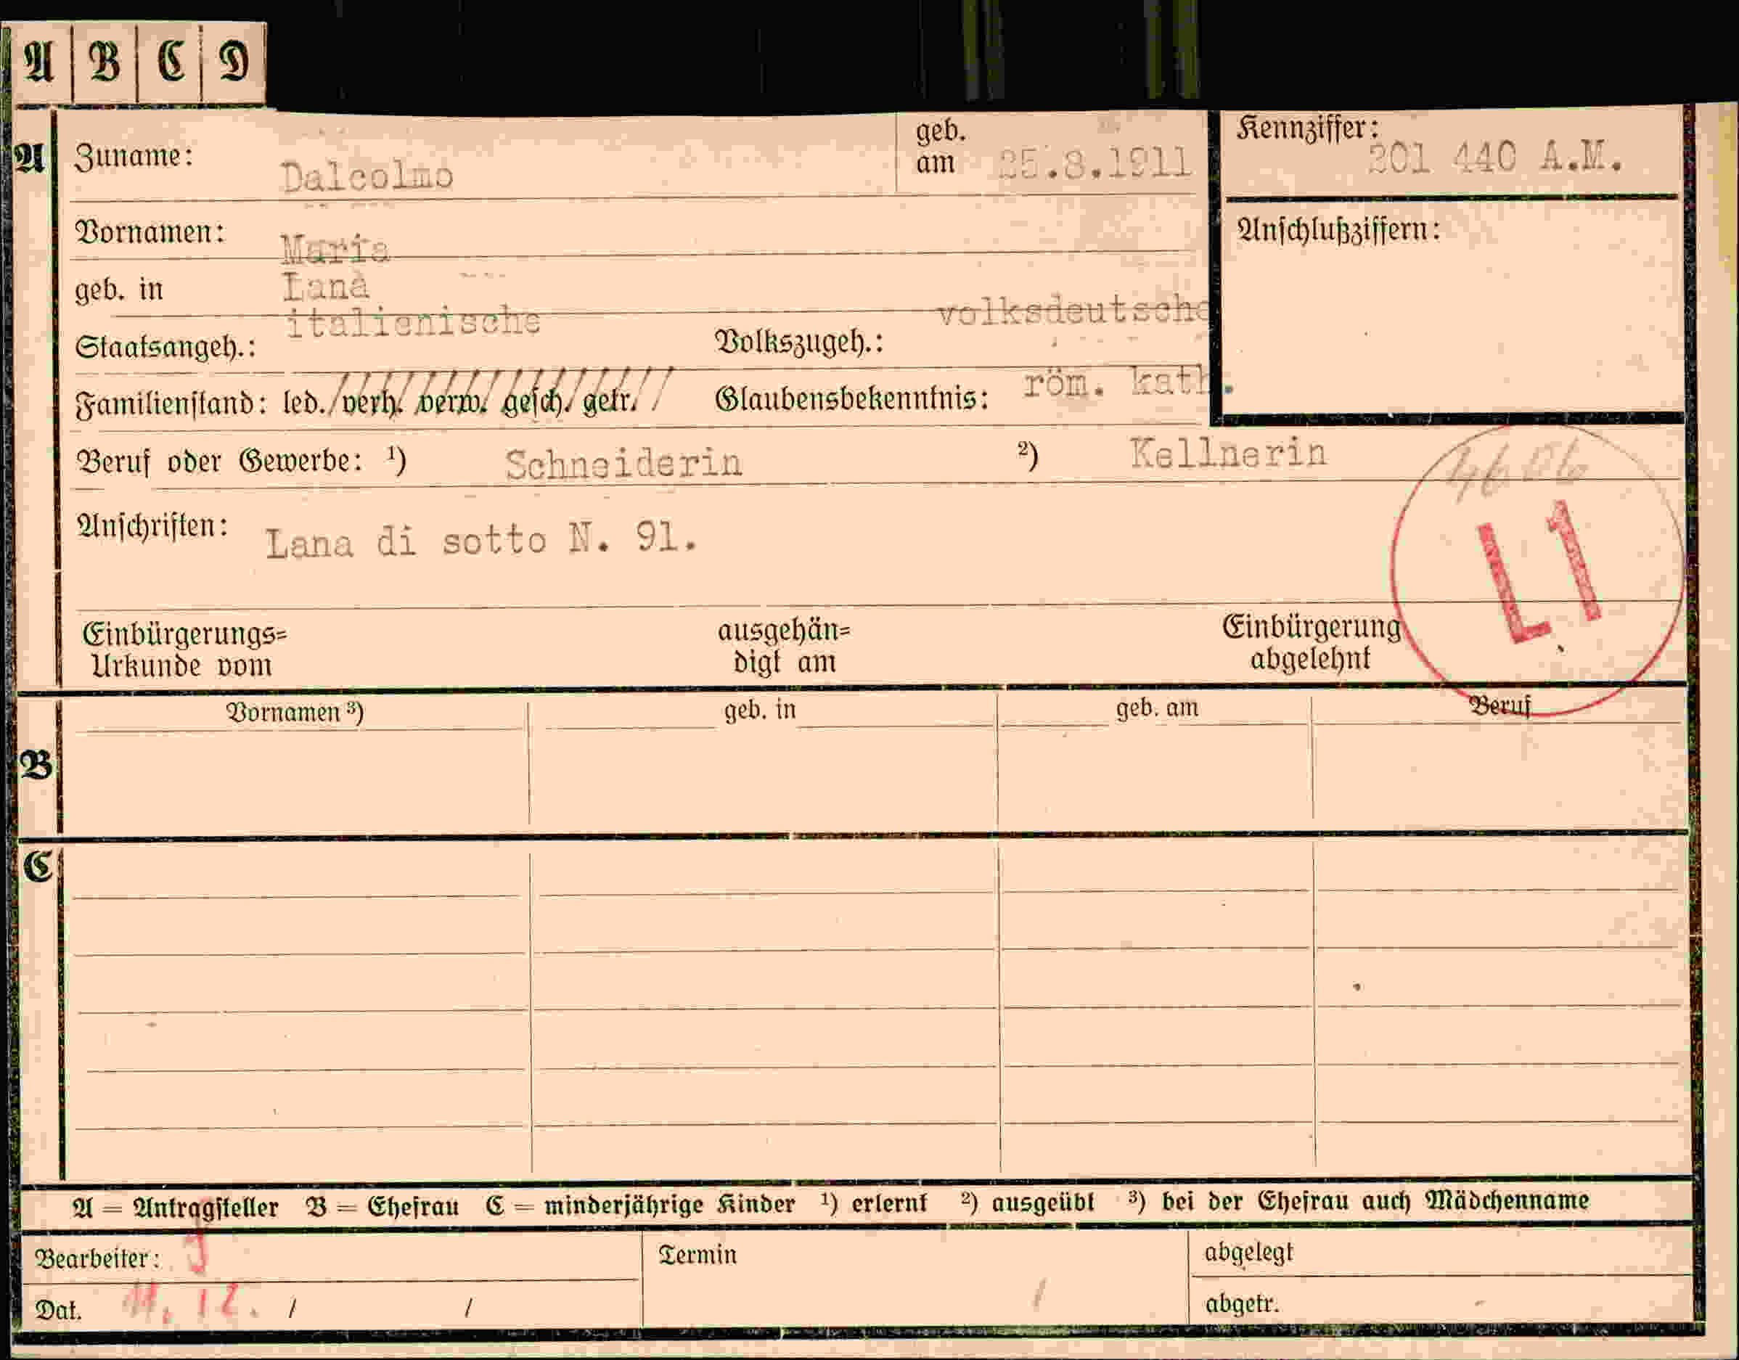Click the 'ausgehändigt am' label
1739x1360 pixels.
pos(785,646)
